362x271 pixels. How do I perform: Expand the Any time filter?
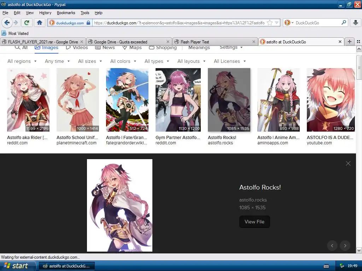57,61
